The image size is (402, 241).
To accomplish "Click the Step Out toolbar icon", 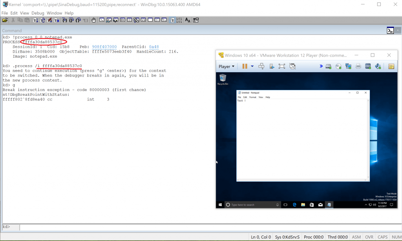I will [x=79, y=20].
